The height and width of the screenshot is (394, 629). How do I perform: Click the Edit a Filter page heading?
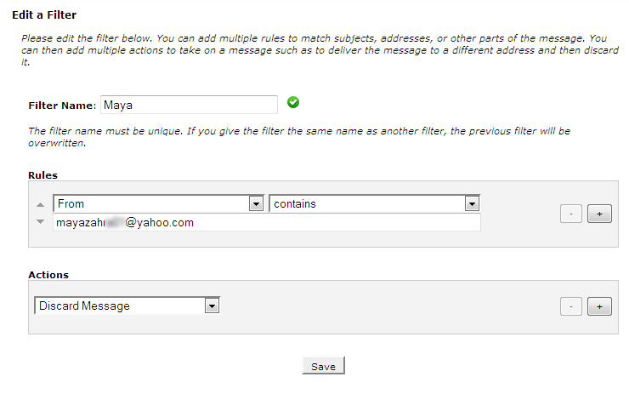(x=44, y=14)
